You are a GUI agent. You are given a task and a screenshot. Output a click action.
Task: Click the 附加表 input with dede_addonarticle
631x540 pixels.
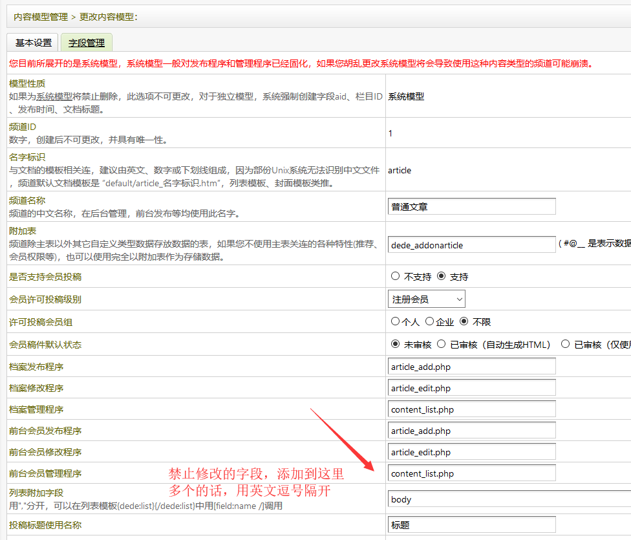pos(471,245)
